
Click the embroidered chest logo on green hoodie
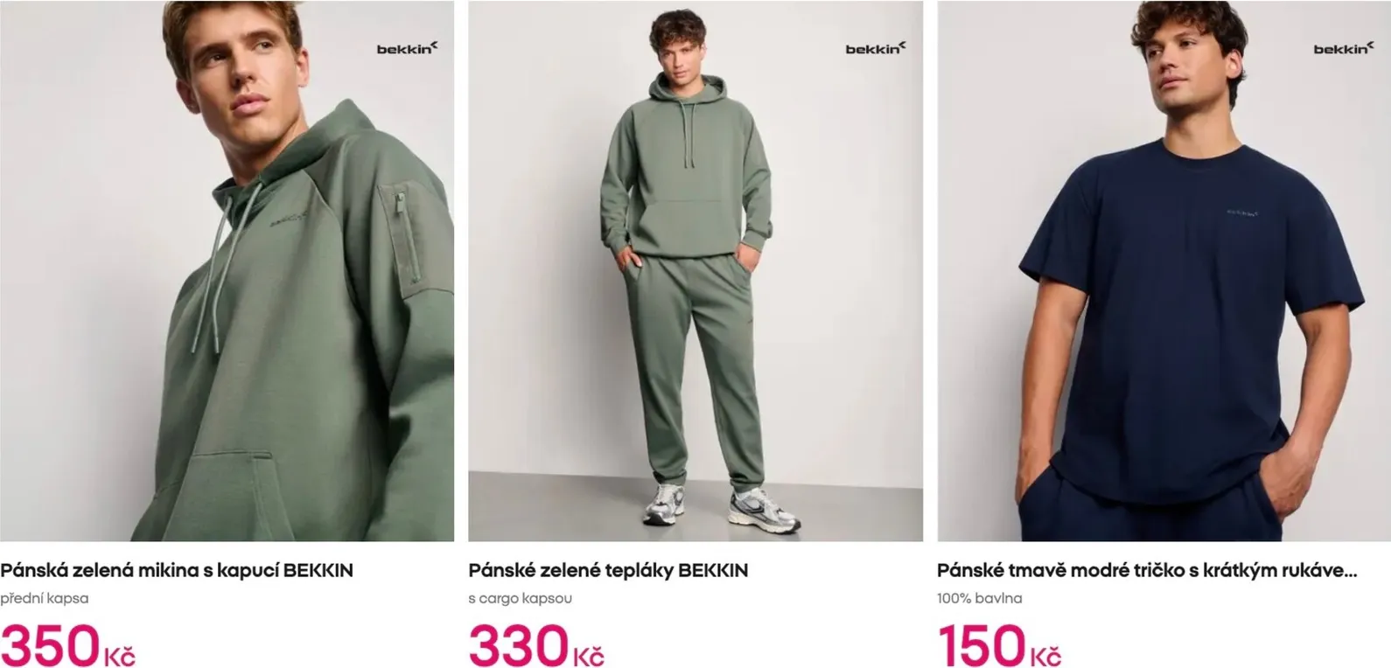(290, 218)
